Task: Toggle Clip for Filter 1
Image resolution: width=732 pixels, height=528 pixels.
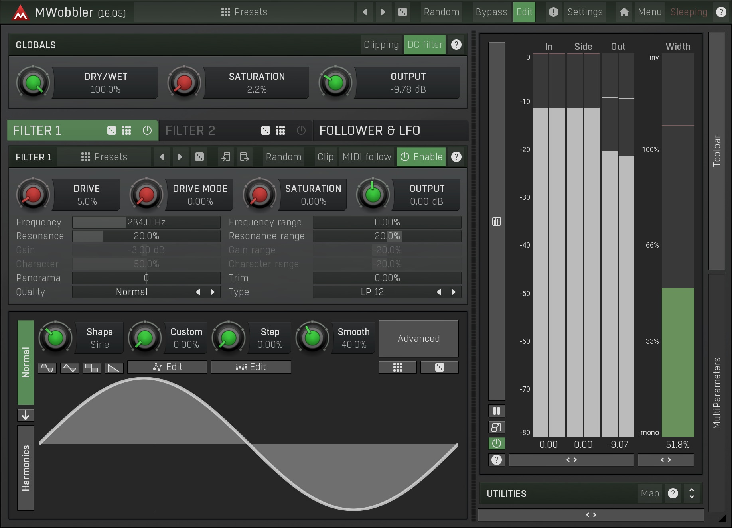Action: tap(326, 157)
